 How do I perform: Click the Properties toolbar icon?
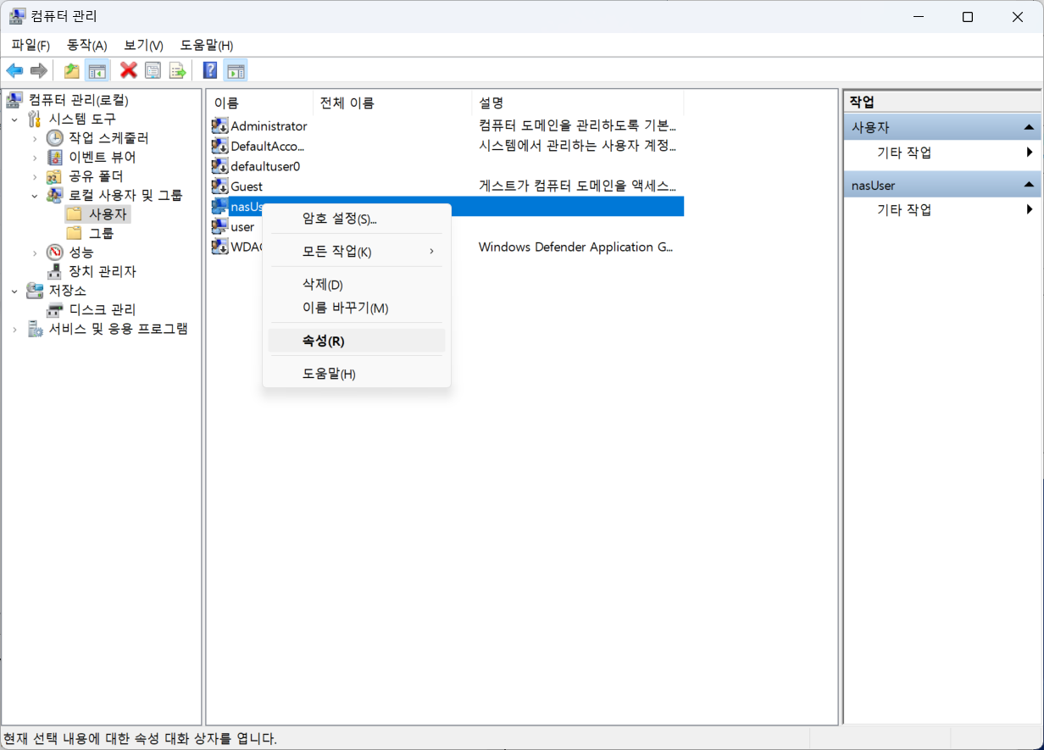[153, 70]
